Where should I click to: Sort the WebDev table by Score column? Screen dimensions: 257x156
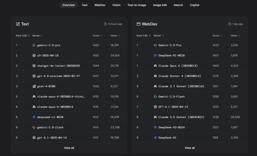coord(217,35)
